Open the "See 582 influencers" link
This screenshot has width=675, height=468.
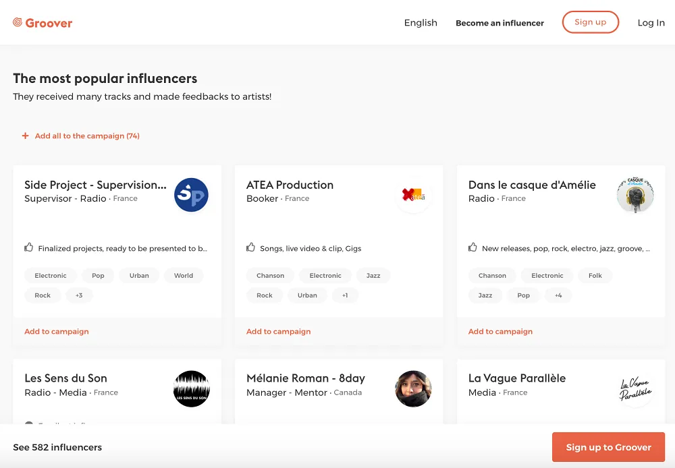pyautogui.click(x=57, y=446)
